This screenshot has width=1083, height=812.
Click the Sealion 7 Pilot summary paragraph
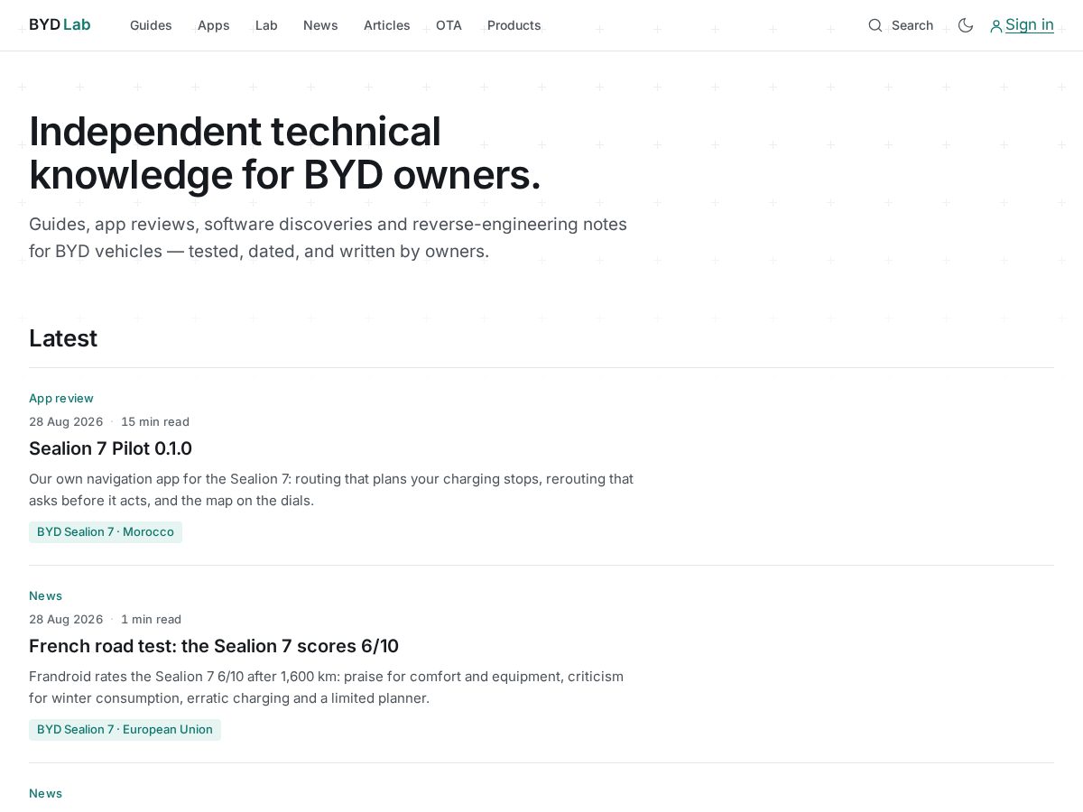point(331,490)
